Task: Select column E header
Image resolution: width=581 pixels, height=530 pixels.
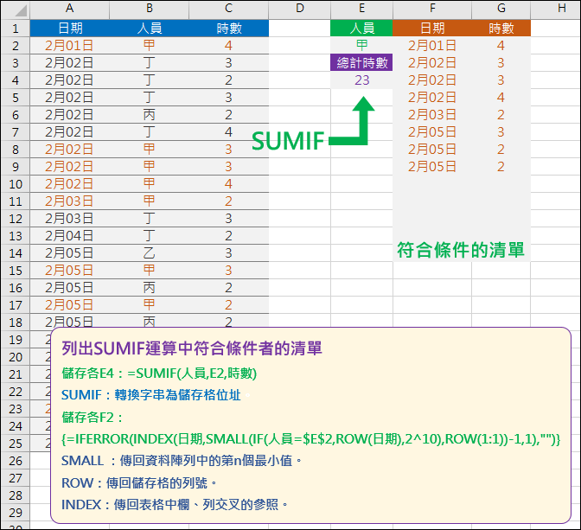Action: 361,10
